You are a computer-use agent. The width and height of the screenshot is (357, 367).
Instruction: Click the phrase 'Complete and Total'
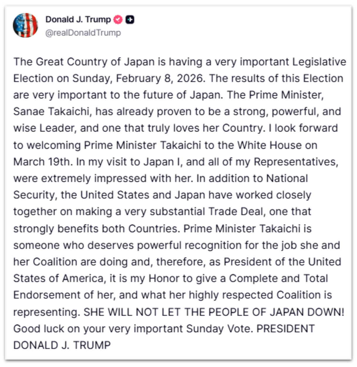(x=278, y=278)
